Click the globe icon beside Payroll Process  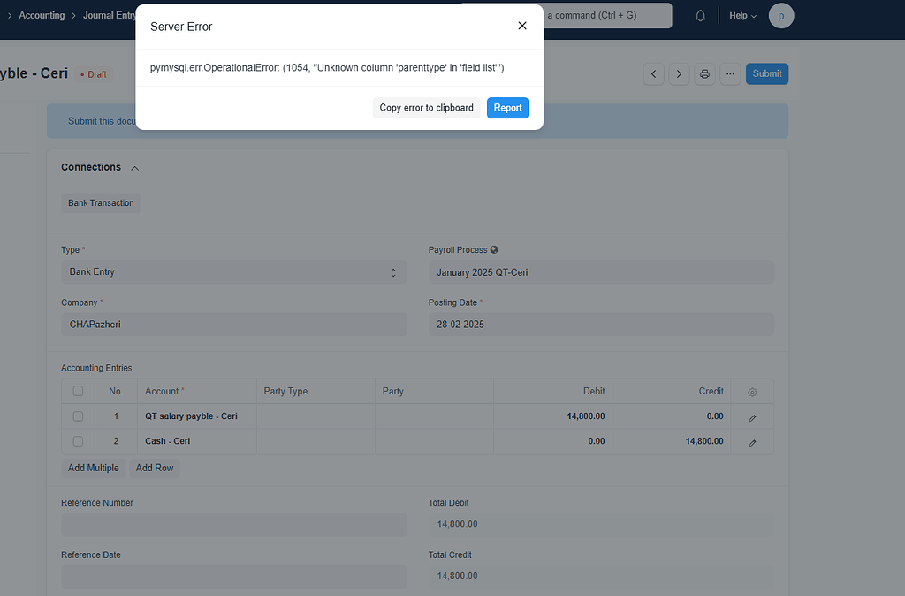pos(494,249)
